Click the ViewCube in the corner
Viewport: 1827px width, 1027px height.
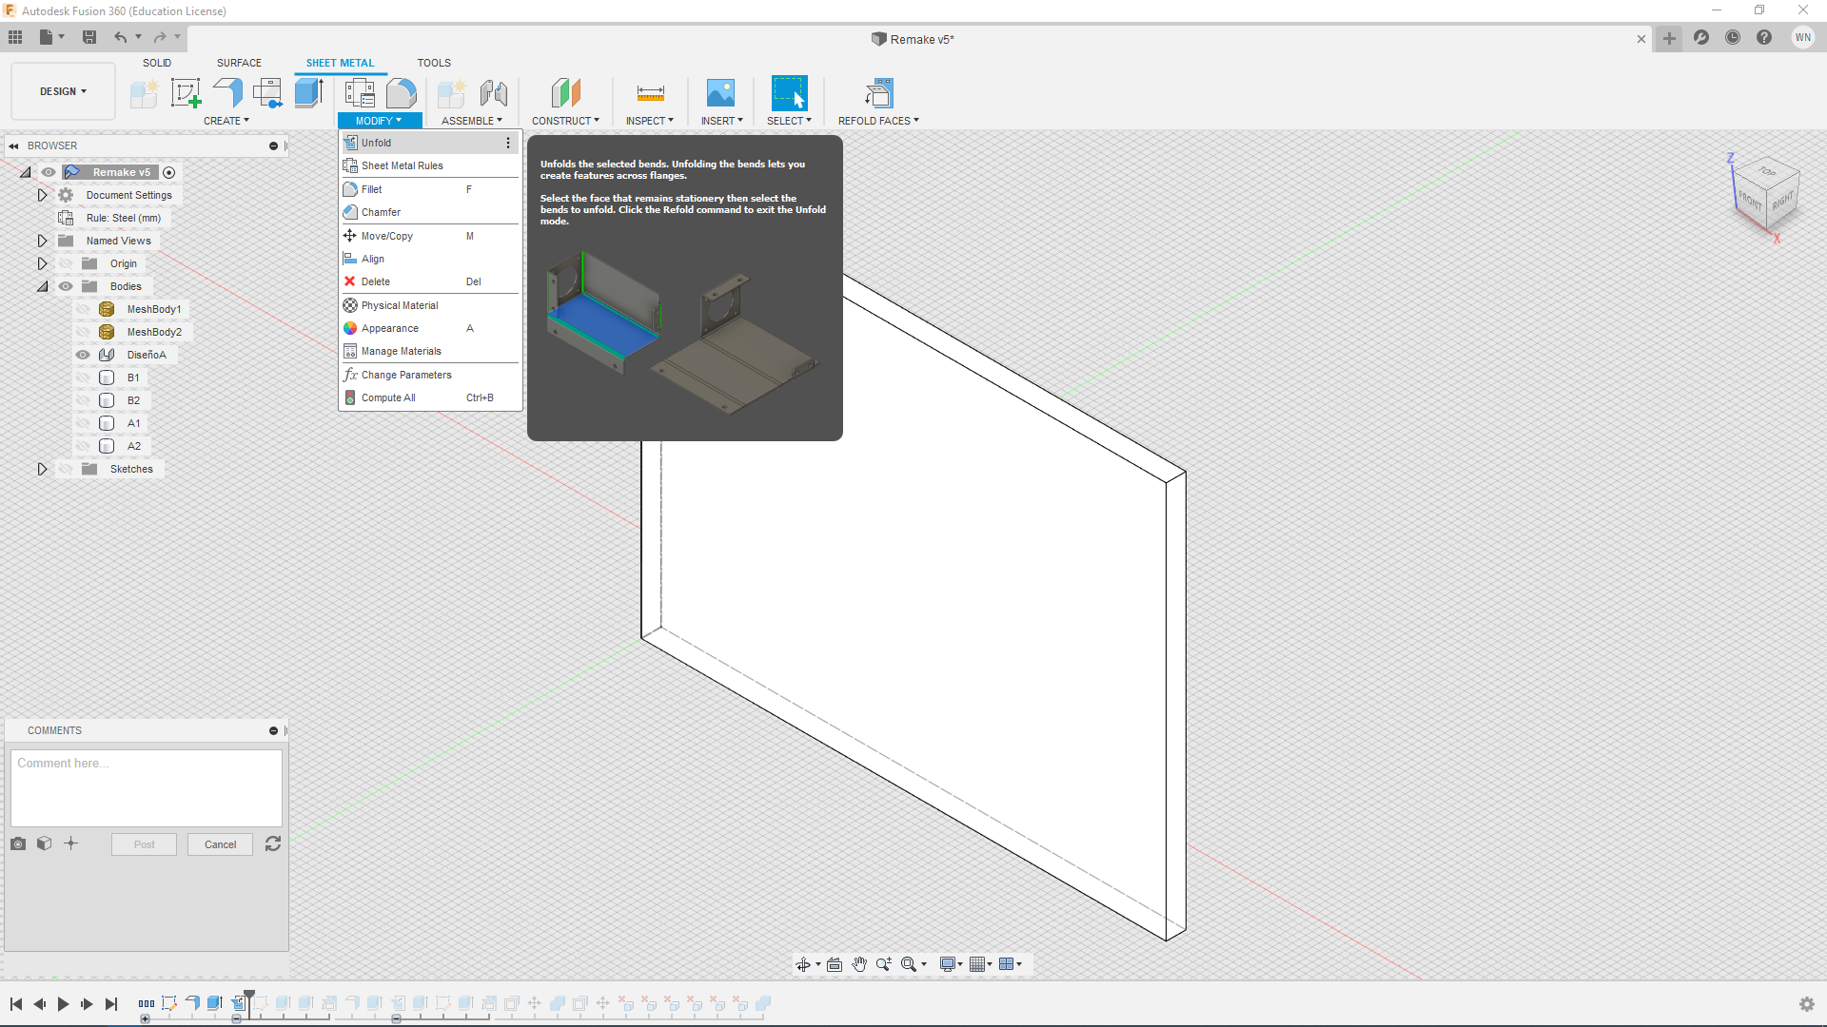(x=1767, y=193)
